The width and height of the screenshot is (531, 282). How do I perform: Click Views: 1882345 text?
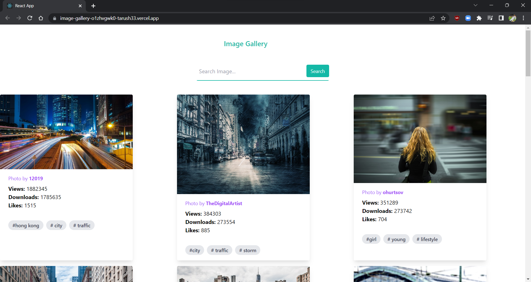[28, 189]
